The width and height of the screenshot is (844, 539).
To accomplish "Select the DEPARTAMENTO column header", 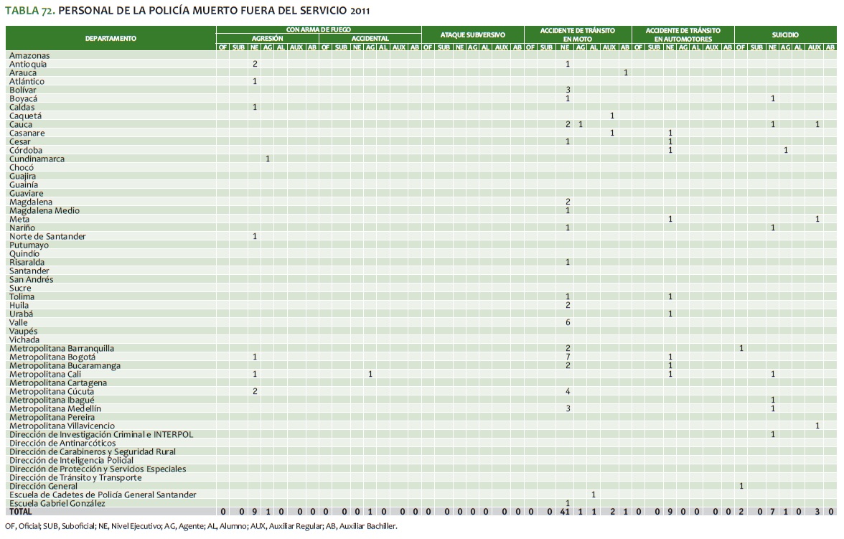I will point(111,38).
